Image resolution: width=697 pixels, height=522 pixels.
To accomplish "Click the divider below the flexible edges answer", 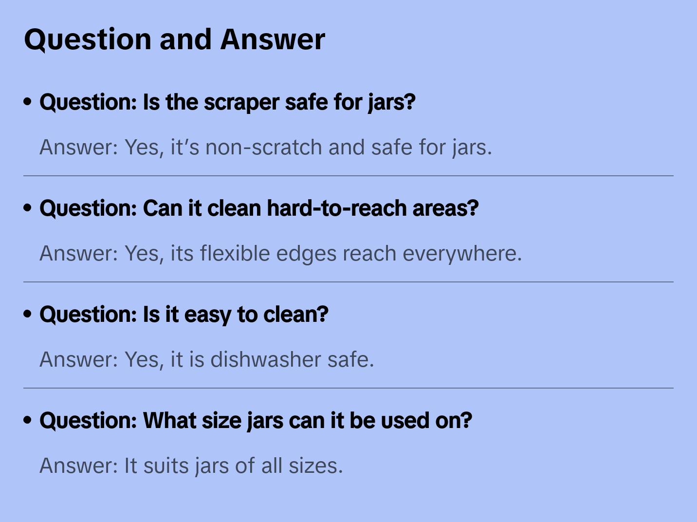I will coord(348,282).
